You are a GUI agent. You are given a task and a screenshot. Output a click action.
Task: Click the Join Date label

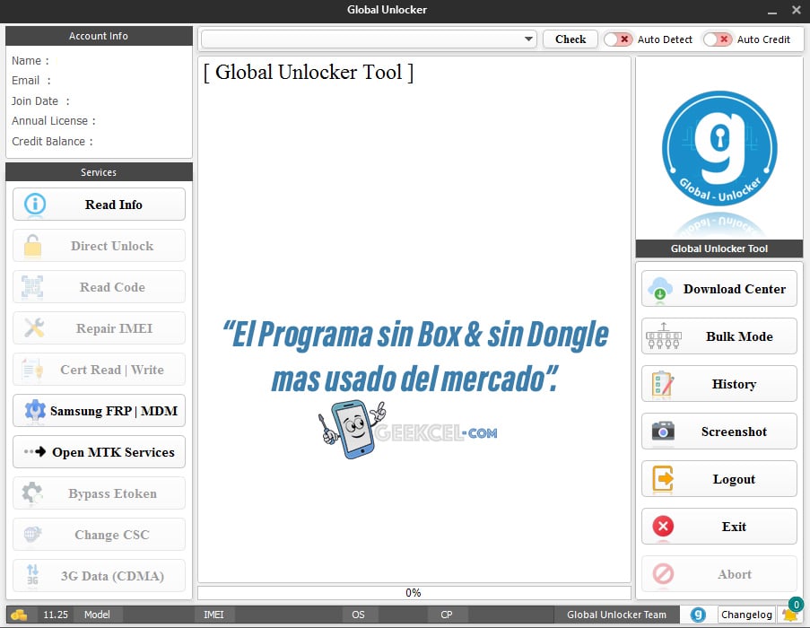pos(40,101)
